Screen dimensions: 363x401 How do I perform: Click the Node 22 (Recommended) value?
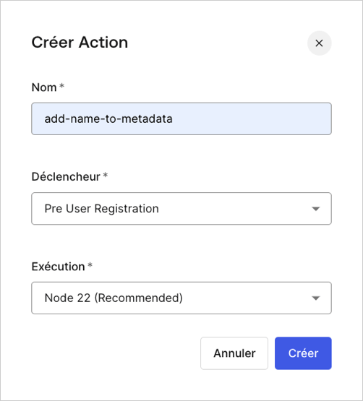click(x=114, y=298)
